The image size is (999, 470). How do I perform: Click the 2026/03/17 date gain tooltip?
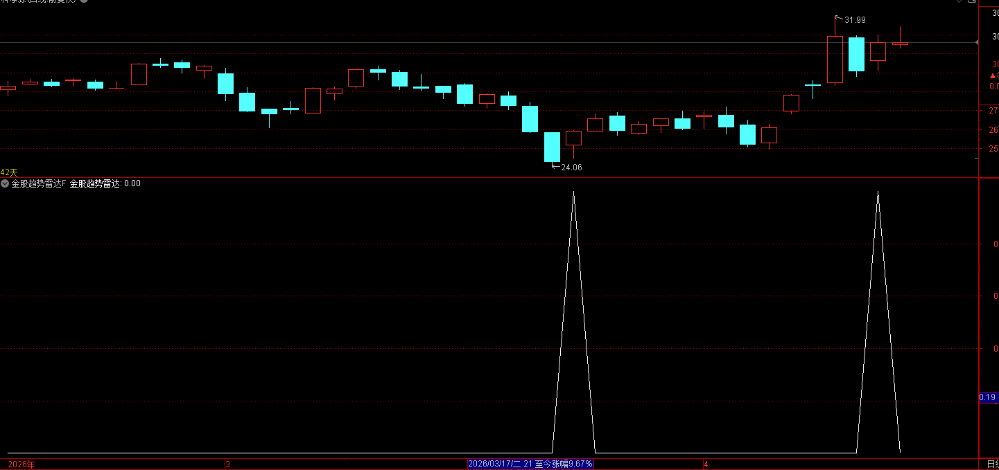pos(530,464)
